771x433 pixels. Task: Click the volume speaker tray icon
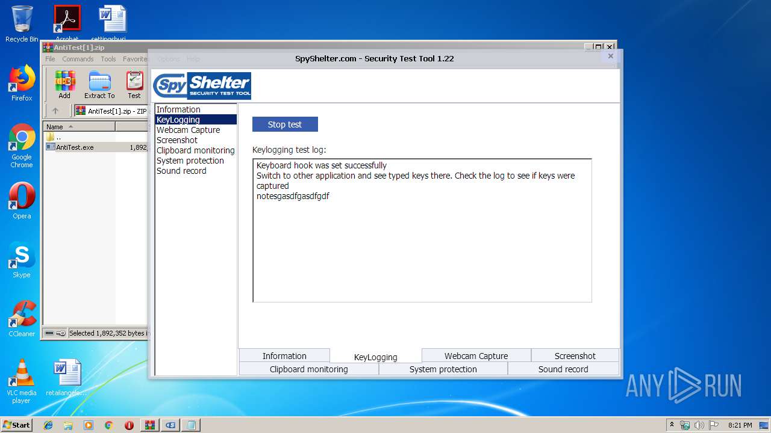pos(699,425)
